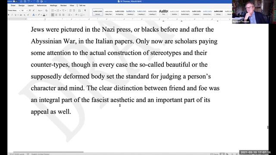
Task: Click the word 'aesthetic' in the document
Action: click(x=122, y=100)
